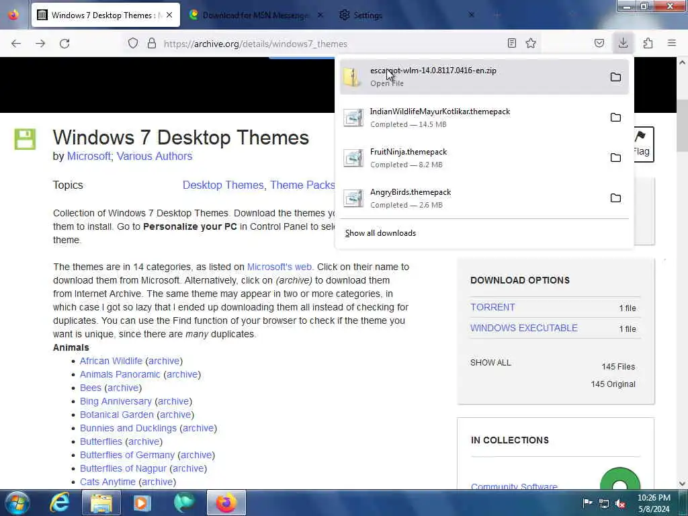Click the taskbar clock showing 10:26 PM
This screenshot has height=516, width=688.
pyautogui.click(x=654, y=503)
